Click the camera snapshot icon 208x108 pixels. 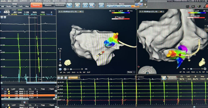click(x=92, y=5)
